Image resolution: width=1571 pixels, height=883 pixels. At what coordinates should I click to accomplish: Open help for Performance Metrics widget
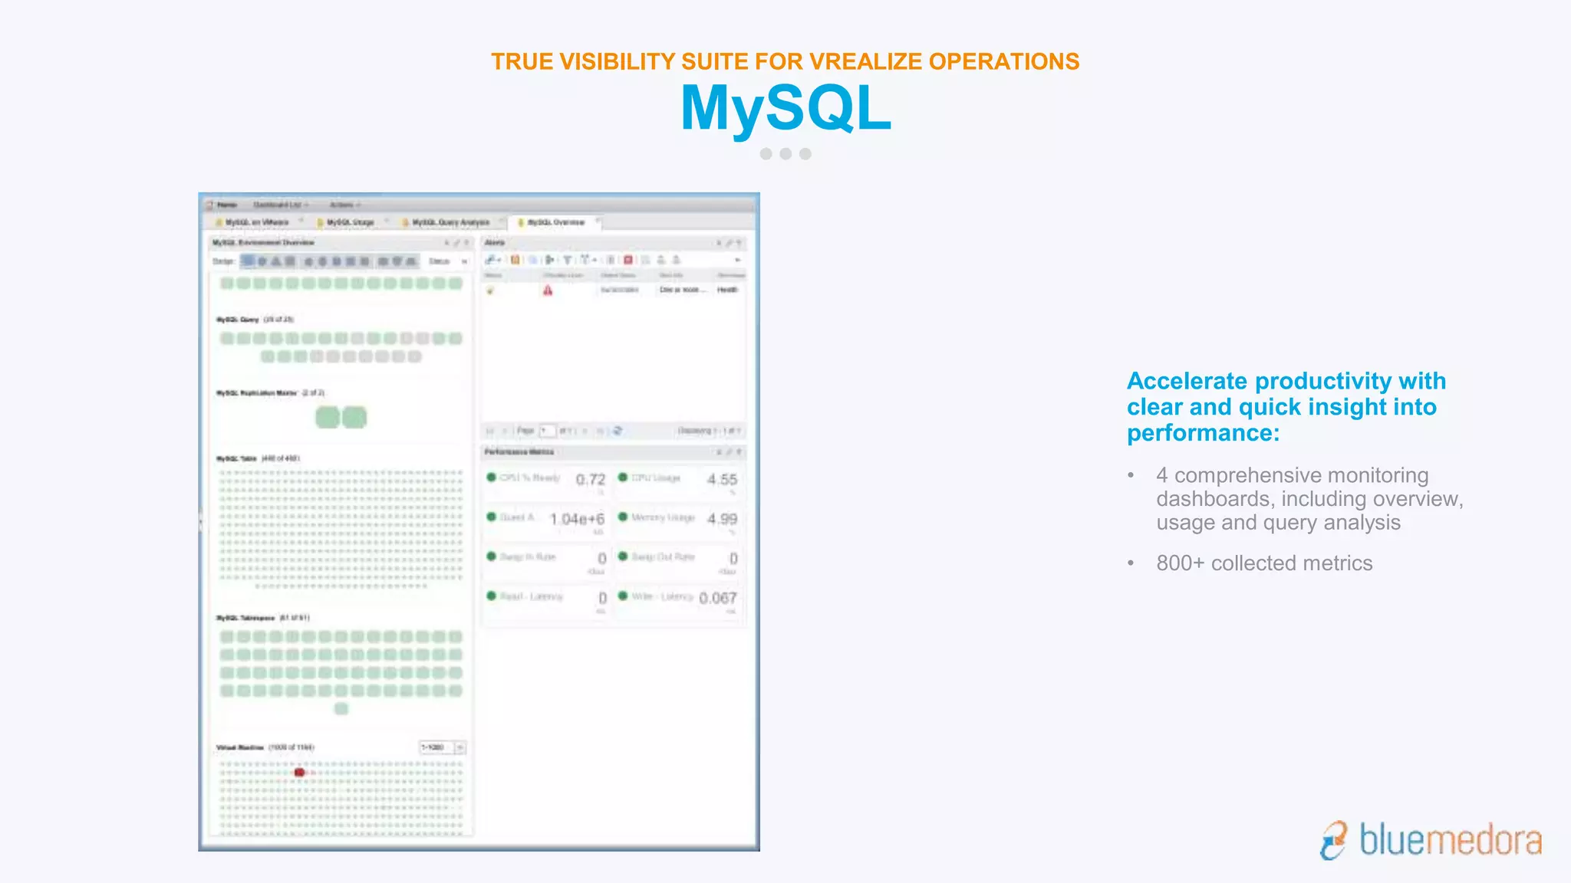(x=739, y=452)
